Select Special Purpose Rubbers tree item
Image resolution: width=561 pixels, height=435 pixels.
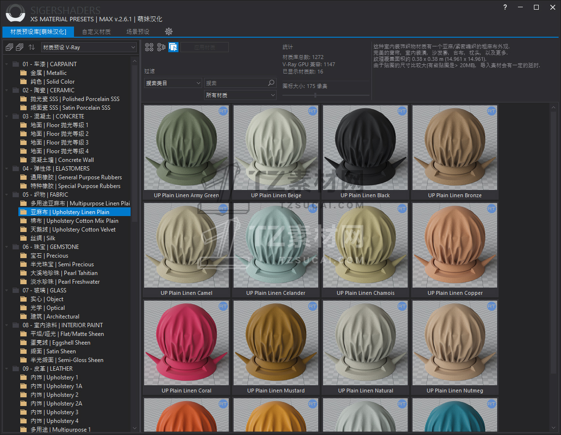(75, 186)
